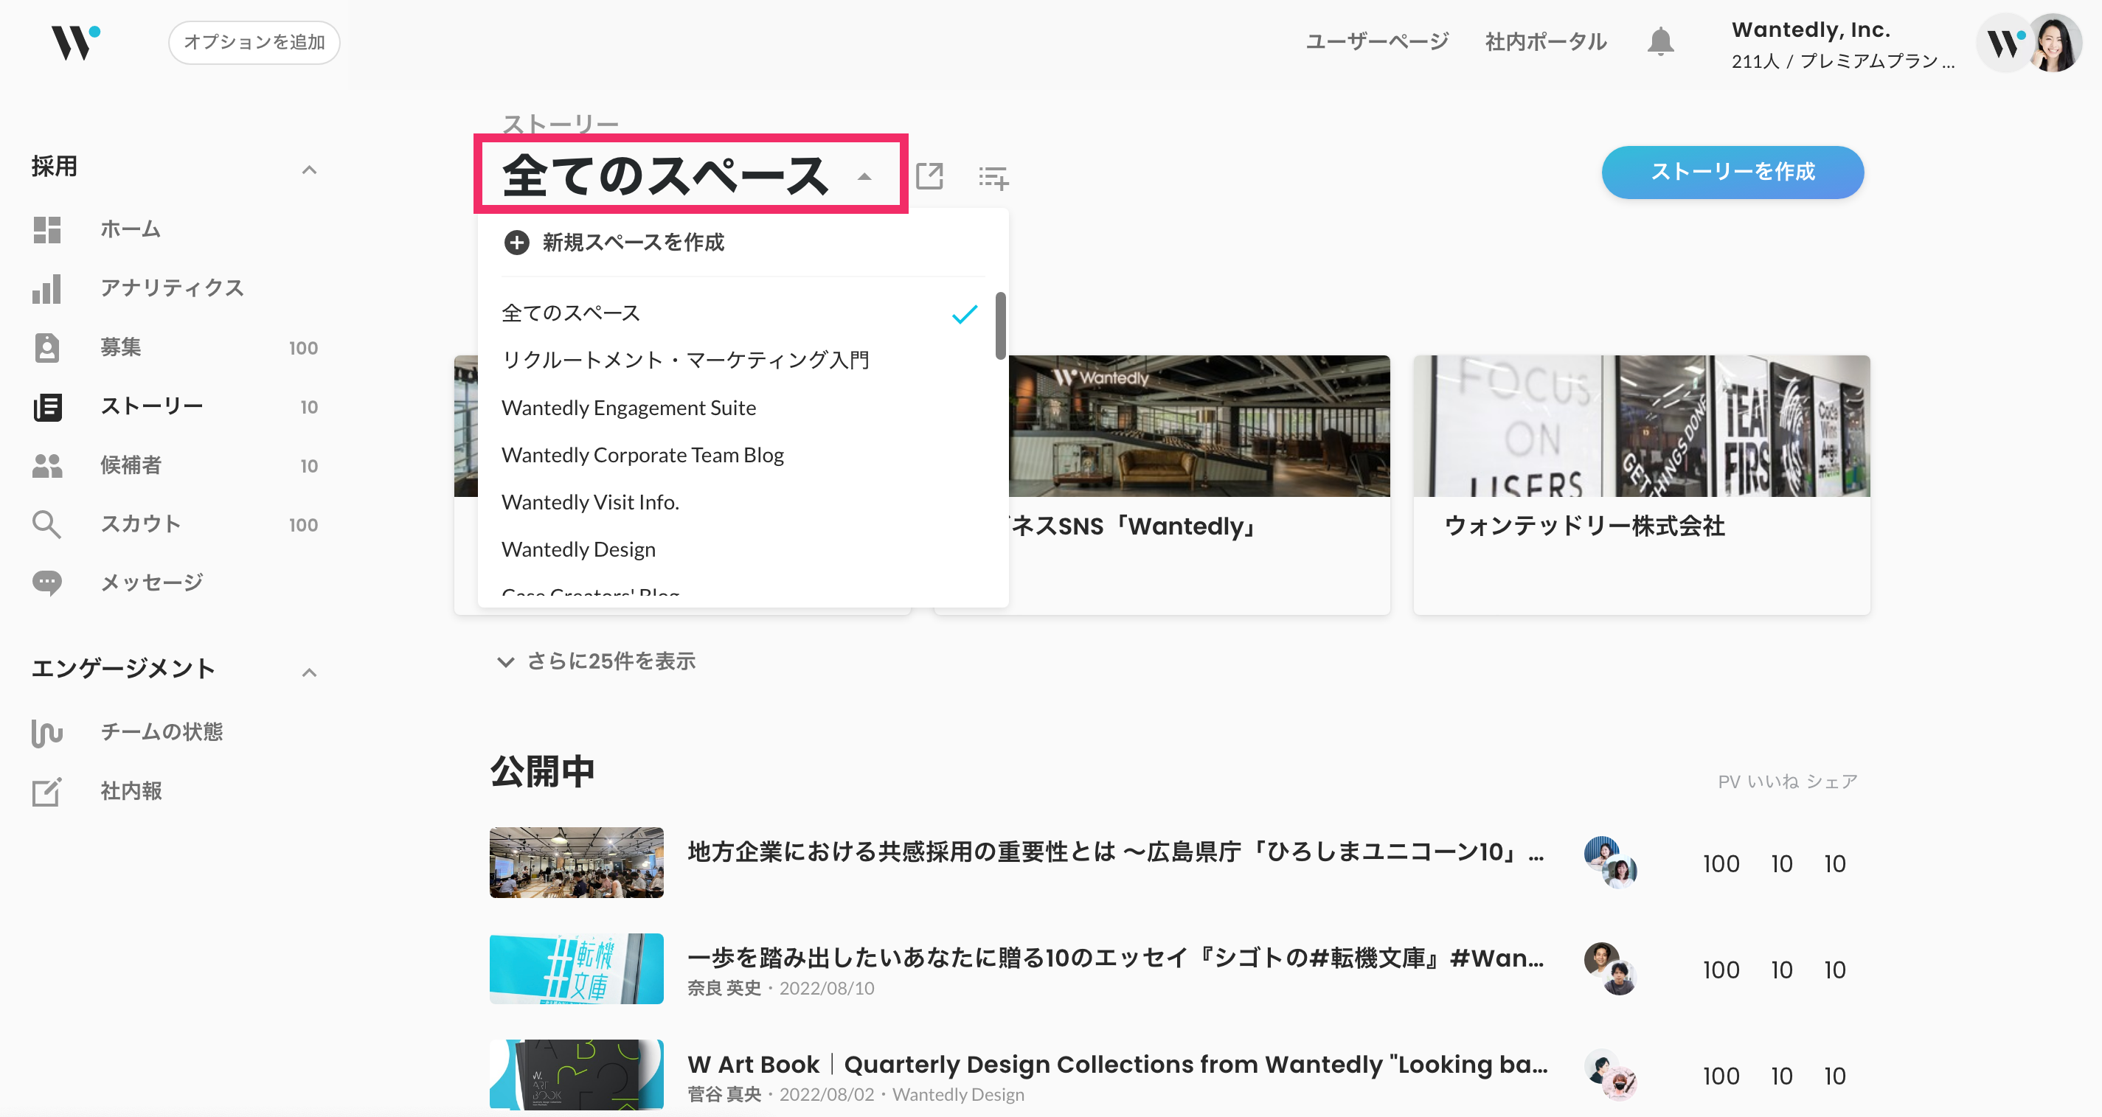Screen dimensions: 2102x1117
Task: Click the オプションを追加 button
Action: (x=254, y=41)
